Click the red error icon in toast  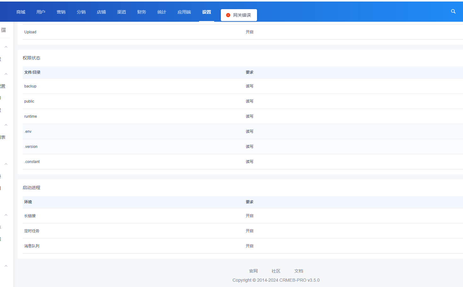pos(228,15)
